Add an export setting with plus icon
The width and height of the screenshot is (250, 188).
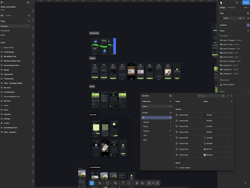[248, 91]
